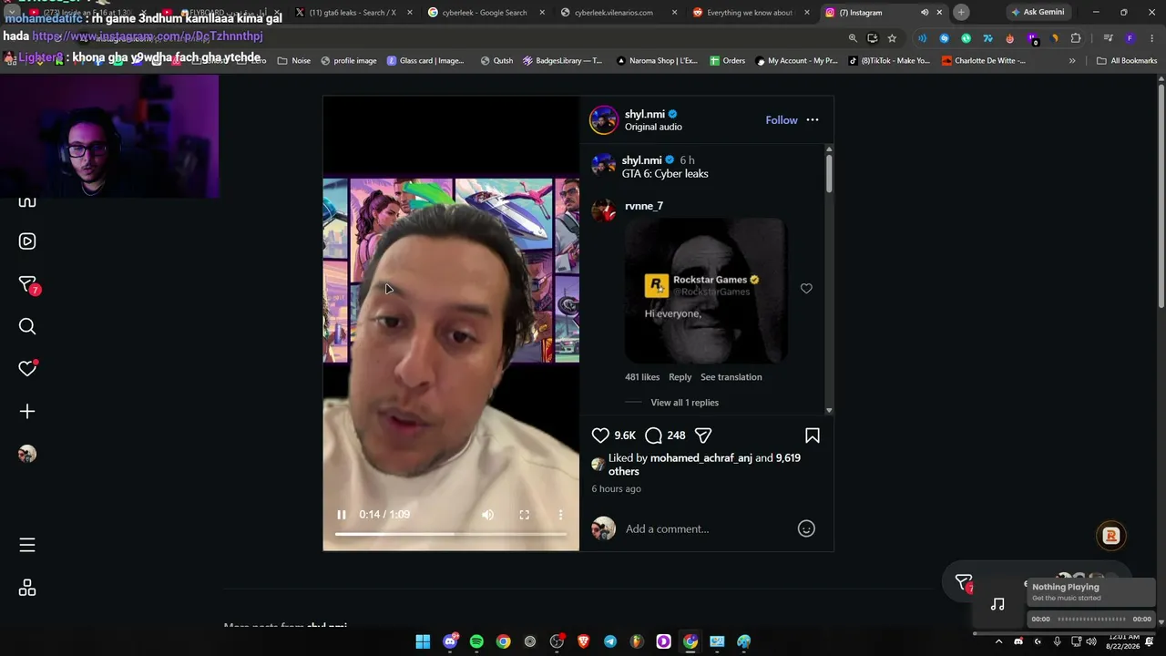Open the Naroma Shop bookmark

[x=657, y=61]
